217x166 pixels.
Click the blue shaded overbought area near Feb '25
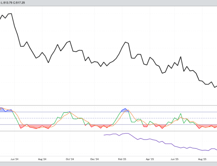tap(125, 111)
